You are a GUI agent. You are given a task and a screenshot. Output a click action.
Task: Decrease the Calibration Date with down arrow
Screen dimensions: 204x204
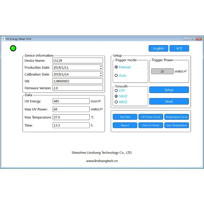coord(101,75)
